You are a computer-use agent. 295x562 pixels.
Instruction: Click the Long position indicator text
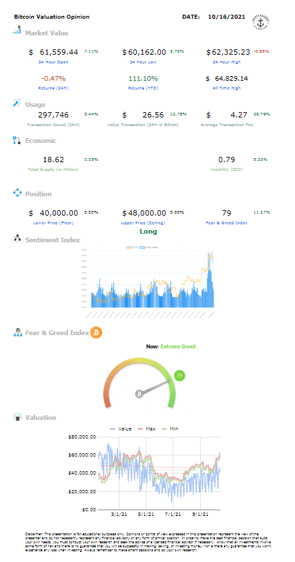pos(148,232)
